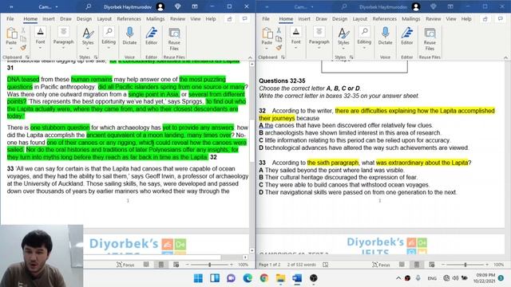
Task: Open Comments pane in left Word window
Action: point(244,19)
